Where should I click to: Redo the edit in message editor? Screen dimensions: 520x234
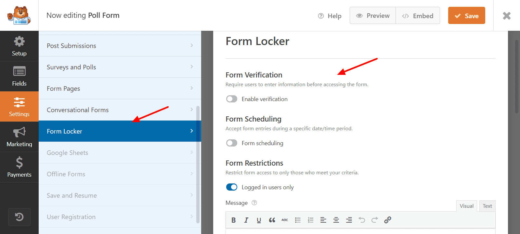click(x=374, y=220)
